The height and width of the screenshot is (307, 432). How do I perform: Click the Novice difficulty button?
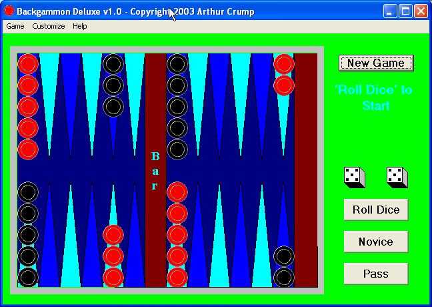[x=376, y=242]
